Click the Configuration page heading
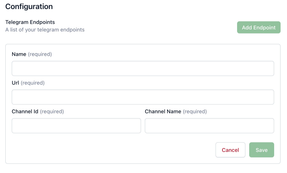This screenshot has height=173, width=287. [x=29, y=6]
